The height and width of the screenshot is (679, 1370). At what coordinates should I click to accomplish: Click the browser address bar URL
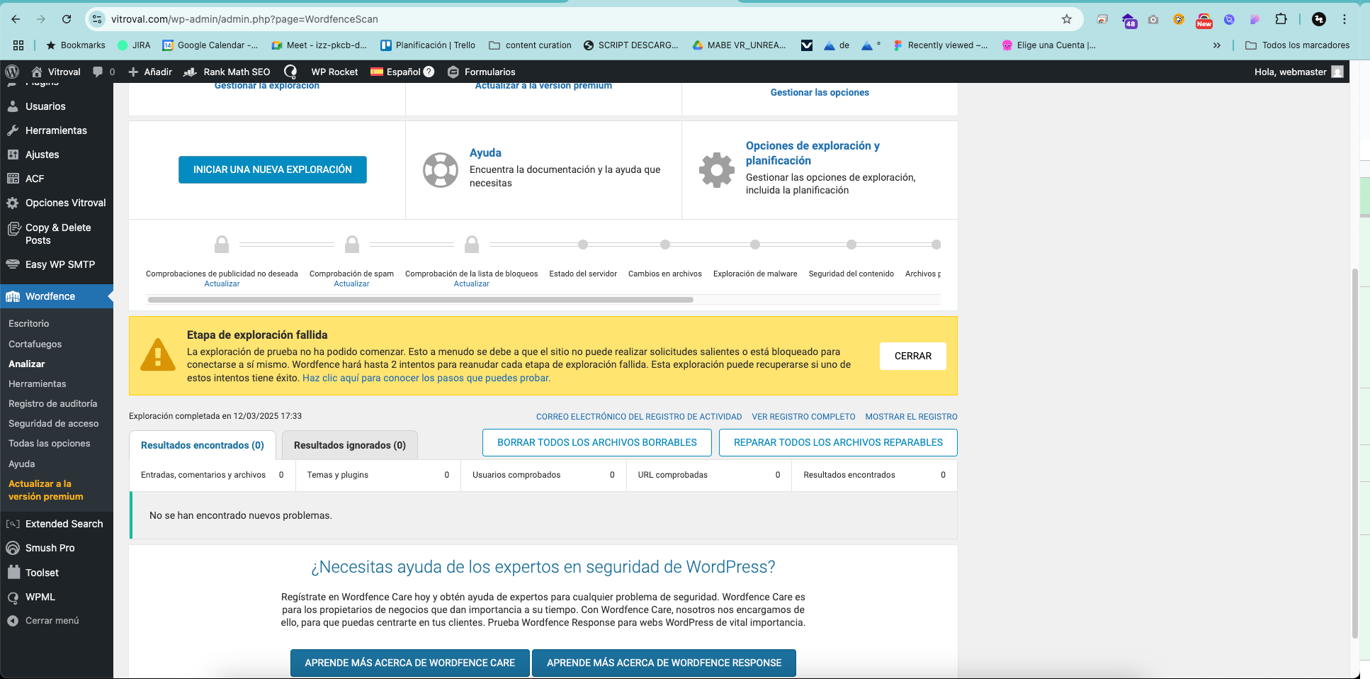point(244,19)
